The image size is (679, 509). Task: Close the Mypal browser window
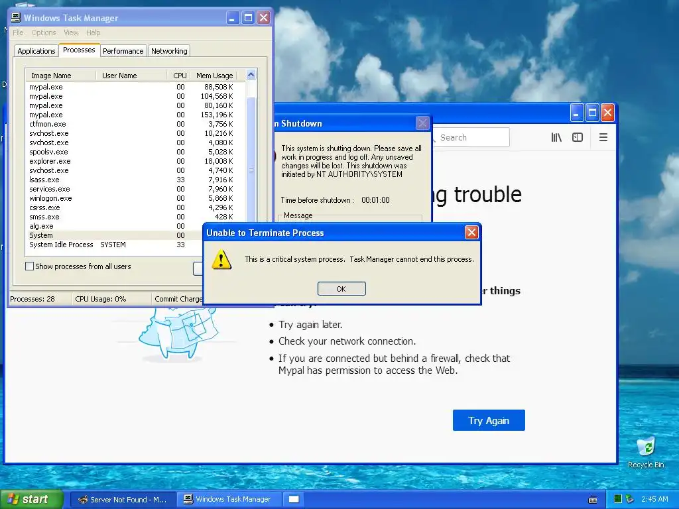click(607, 113)
